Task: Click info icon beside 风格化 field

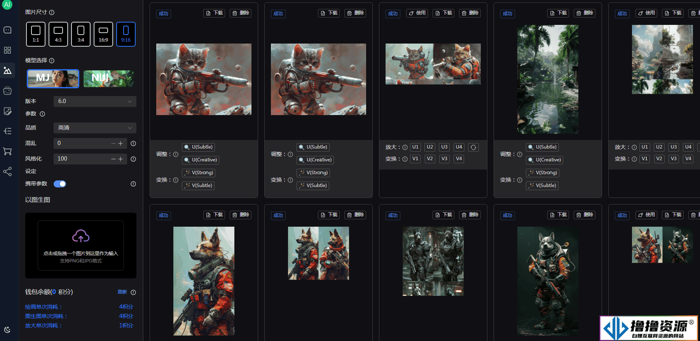Action: click(x=133, y=159)
